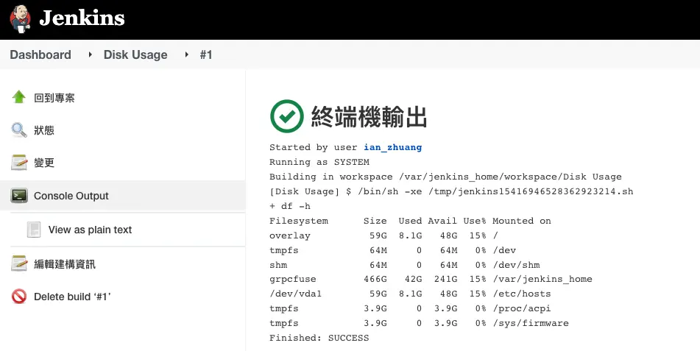Click the 241G available value
The height and width of the screenshot is (351, 700).
point(445,279)
